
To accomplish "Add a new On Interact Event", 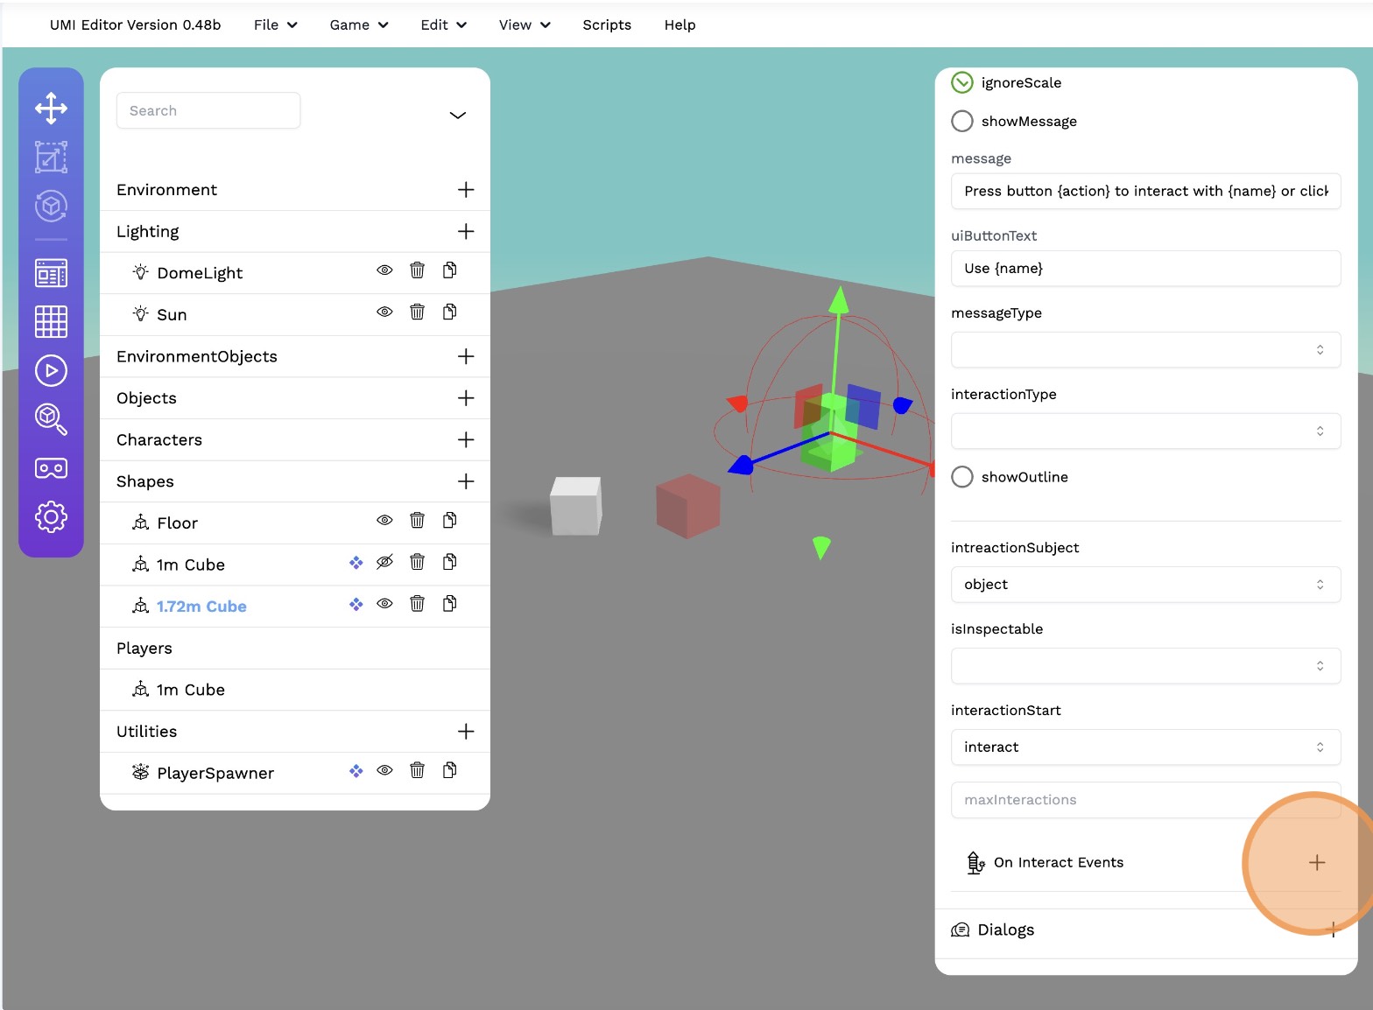I will (x=1316, y=863).
